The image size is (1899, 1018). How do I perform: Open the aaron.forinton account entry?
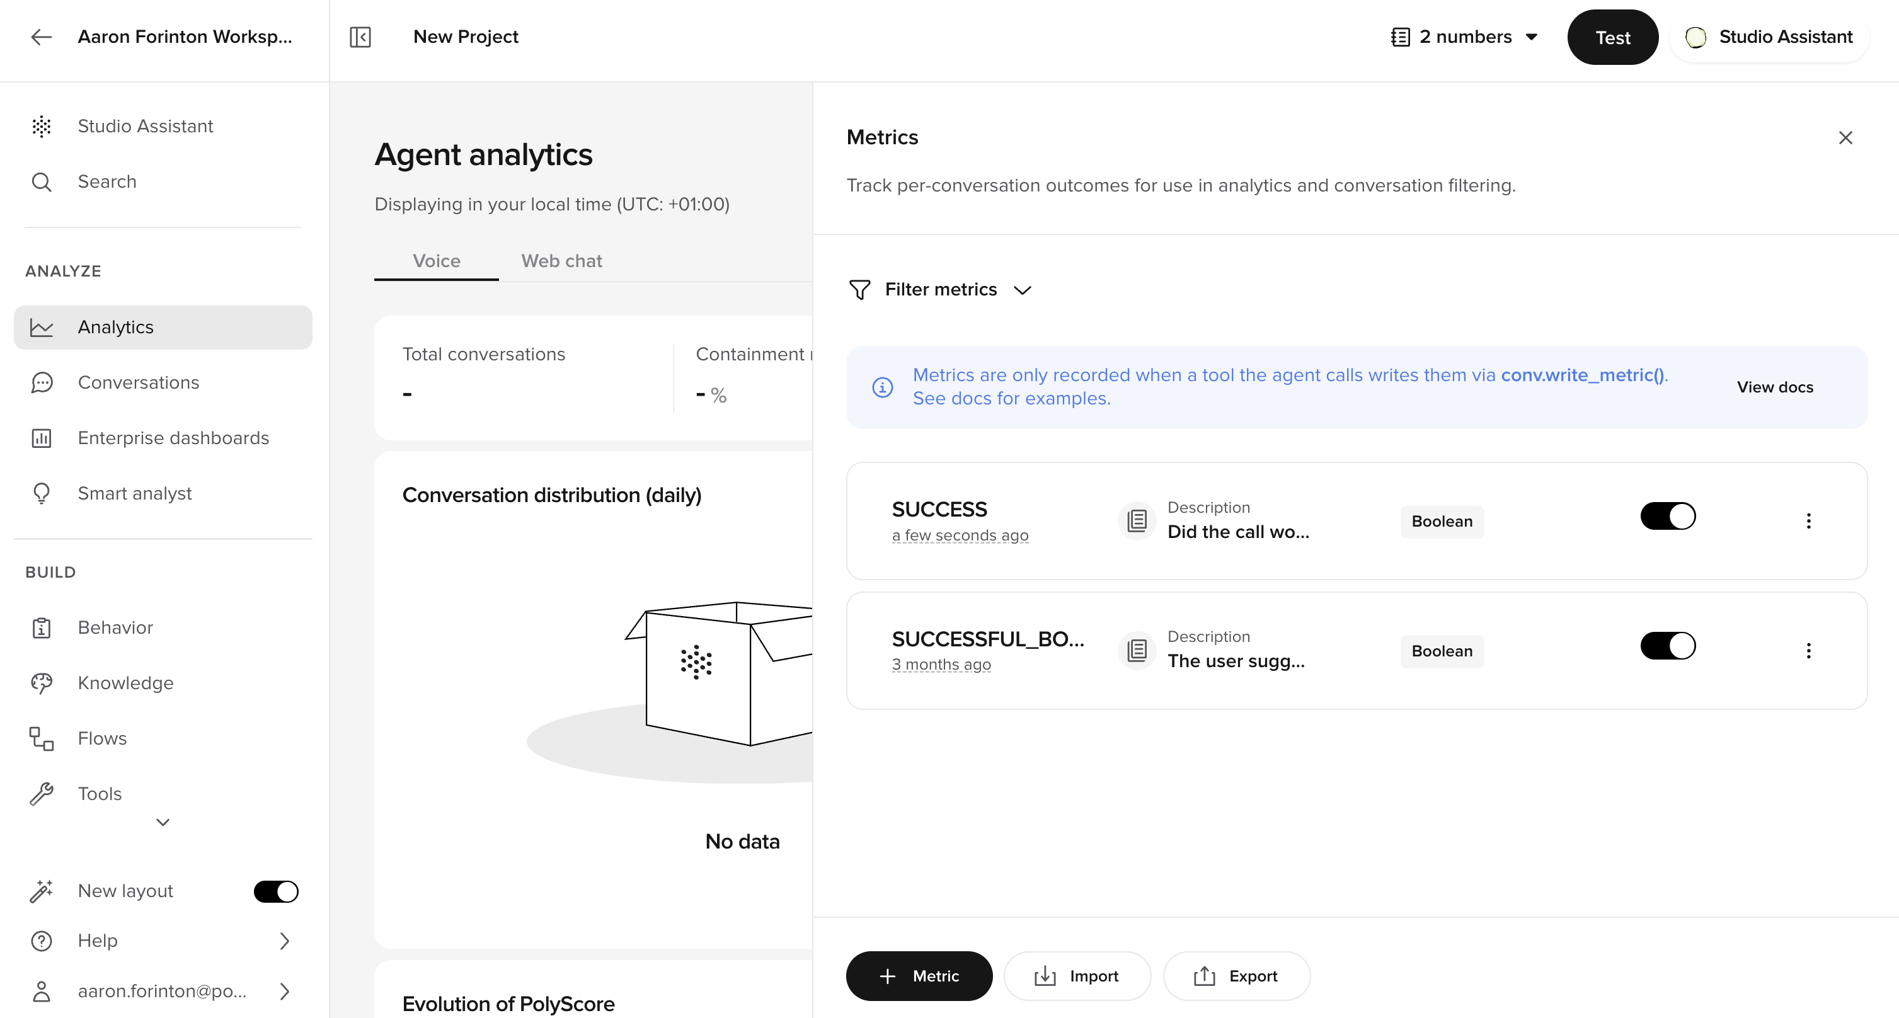(162, 991)
